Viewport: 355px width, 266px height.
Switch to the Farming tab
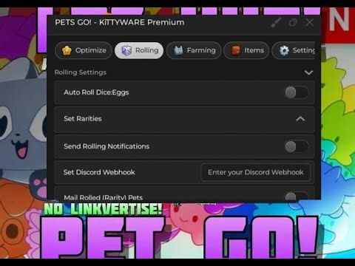coord(194,50)
